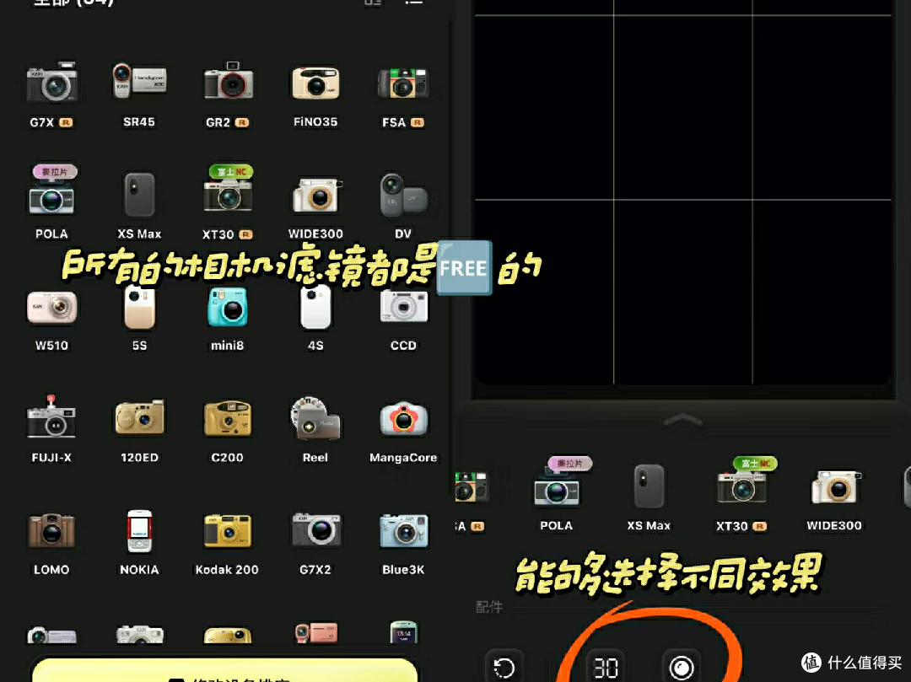The height and width of the screenshot is (682, 911).
Task: Pick the FUJI-X camera
Action: [x=51, y=428]
